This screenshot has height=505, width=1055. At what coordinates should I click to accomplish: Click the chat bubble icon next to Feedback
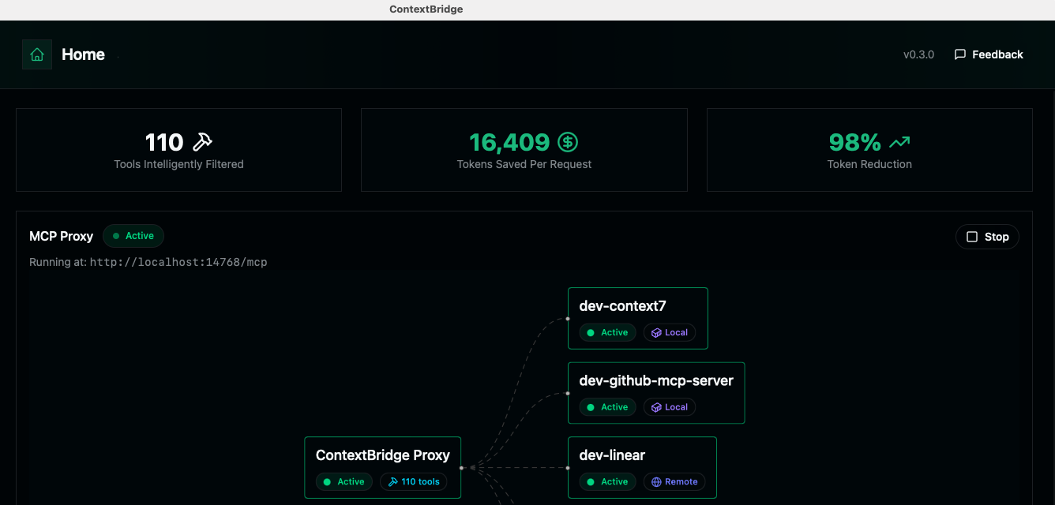pyautogui.click(x=959, y=54)
